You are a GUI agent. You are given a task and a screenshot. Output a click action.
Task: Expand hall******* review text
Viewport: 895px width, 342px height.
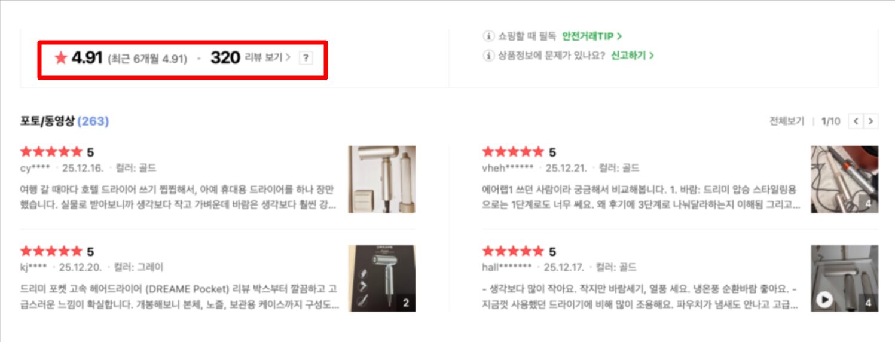641,296
